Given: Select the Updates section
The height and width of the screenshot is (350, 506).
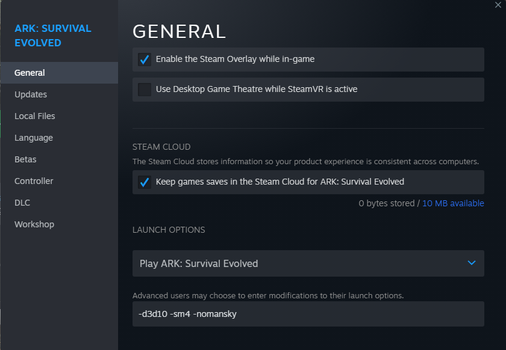Looking at the screenshot, I should click(x=30, y=94).
